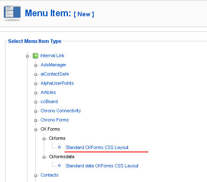
Task: Click the bullet icon beside Standard data CKForms CSS Layout
Action: tap(60, 165)
